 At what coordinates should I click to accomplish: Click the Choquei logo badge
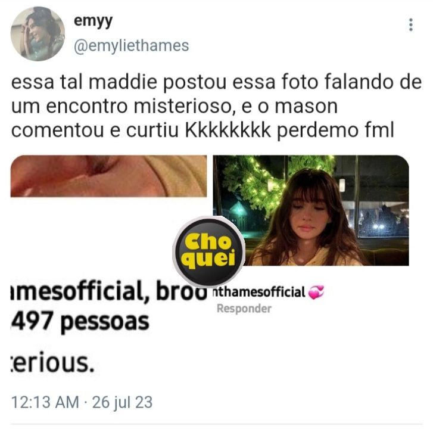point(208,251)
